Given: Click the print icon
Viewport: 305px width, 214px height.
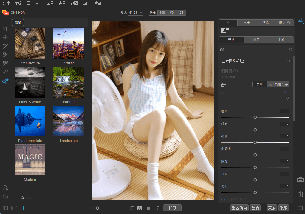Looking at the screenshot, I should pyautogui.click(x=300, y=180).
